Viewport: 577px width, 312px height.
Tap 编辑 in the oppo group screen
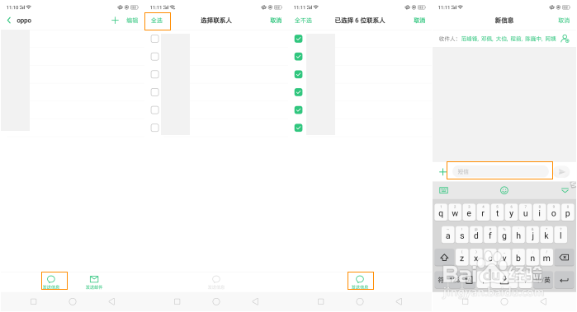point(132,21)
